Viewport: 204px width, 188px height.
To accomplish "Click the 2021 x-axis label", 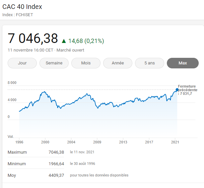I will pyautogui.click(x=175, y=142).
